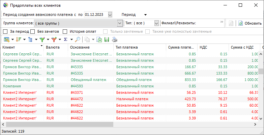Click the green filter funnel icon
264x135 pixels.
tap(42, 39)
